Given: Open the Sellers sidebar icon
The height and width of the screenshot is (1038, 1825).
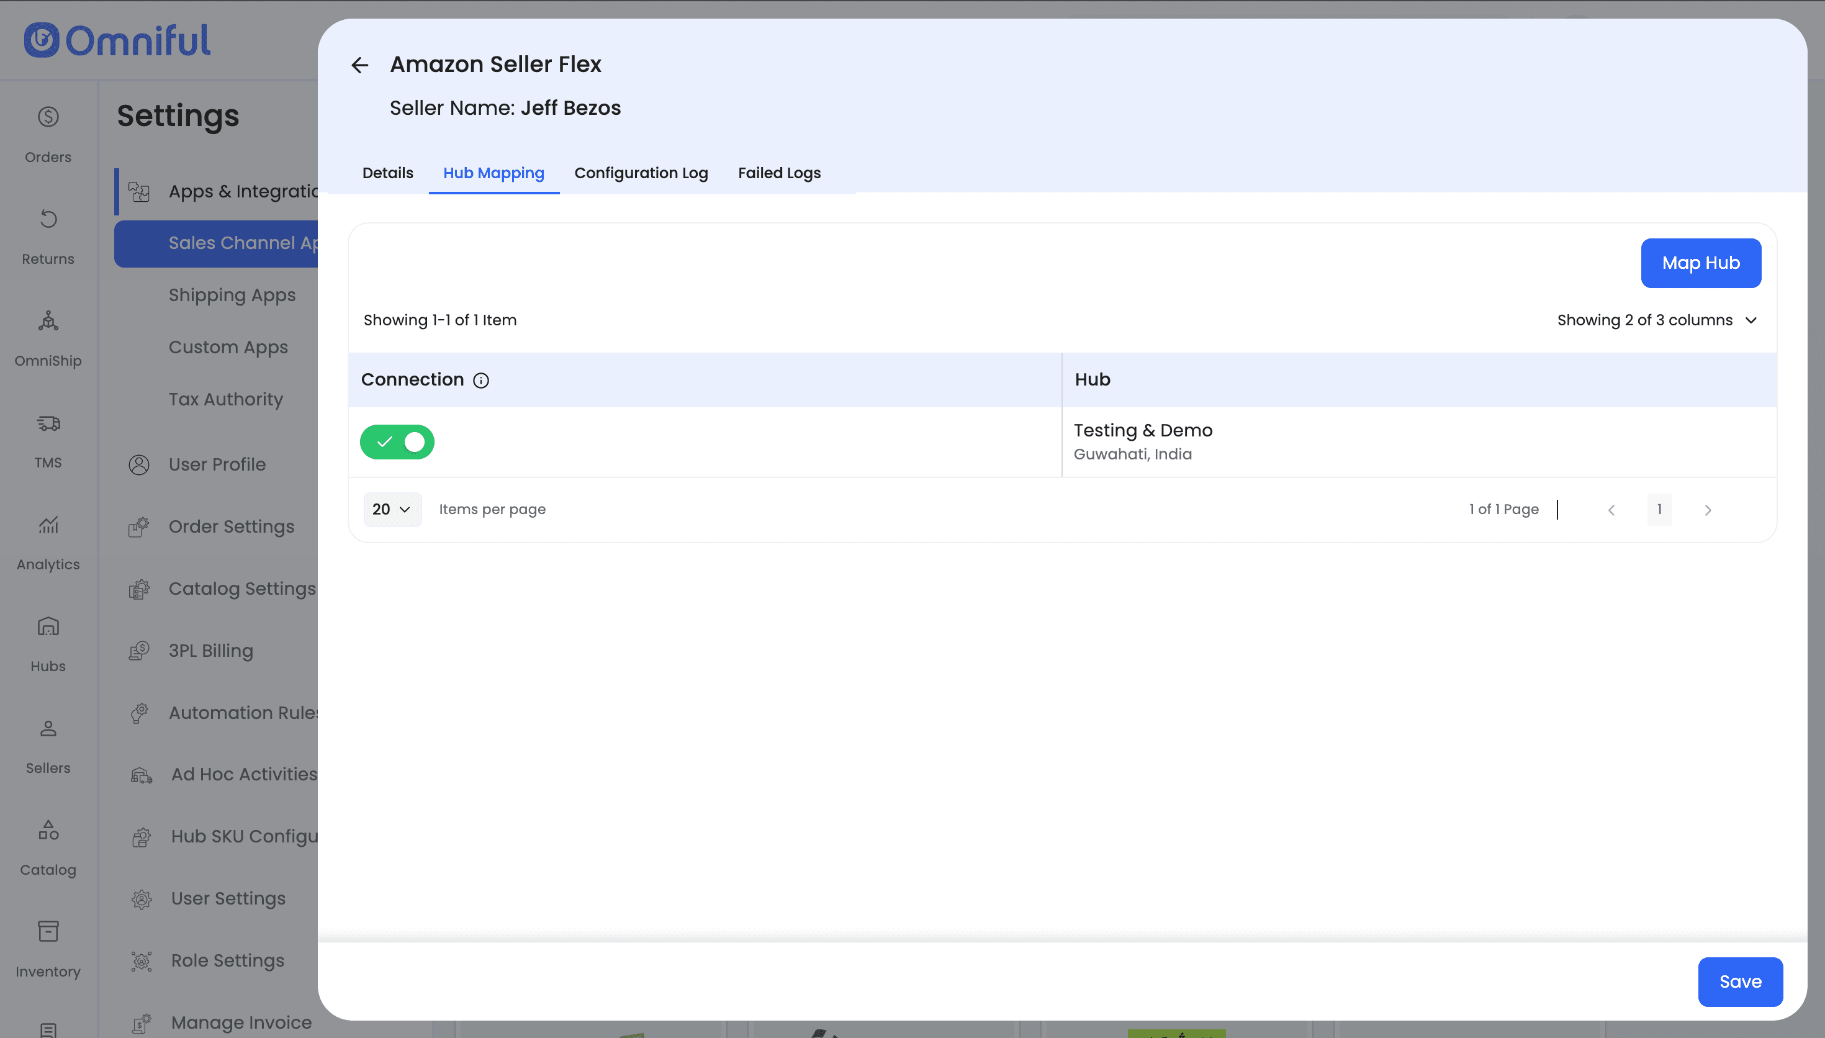Looking at the screenshot, I should [x=48, y=729].
